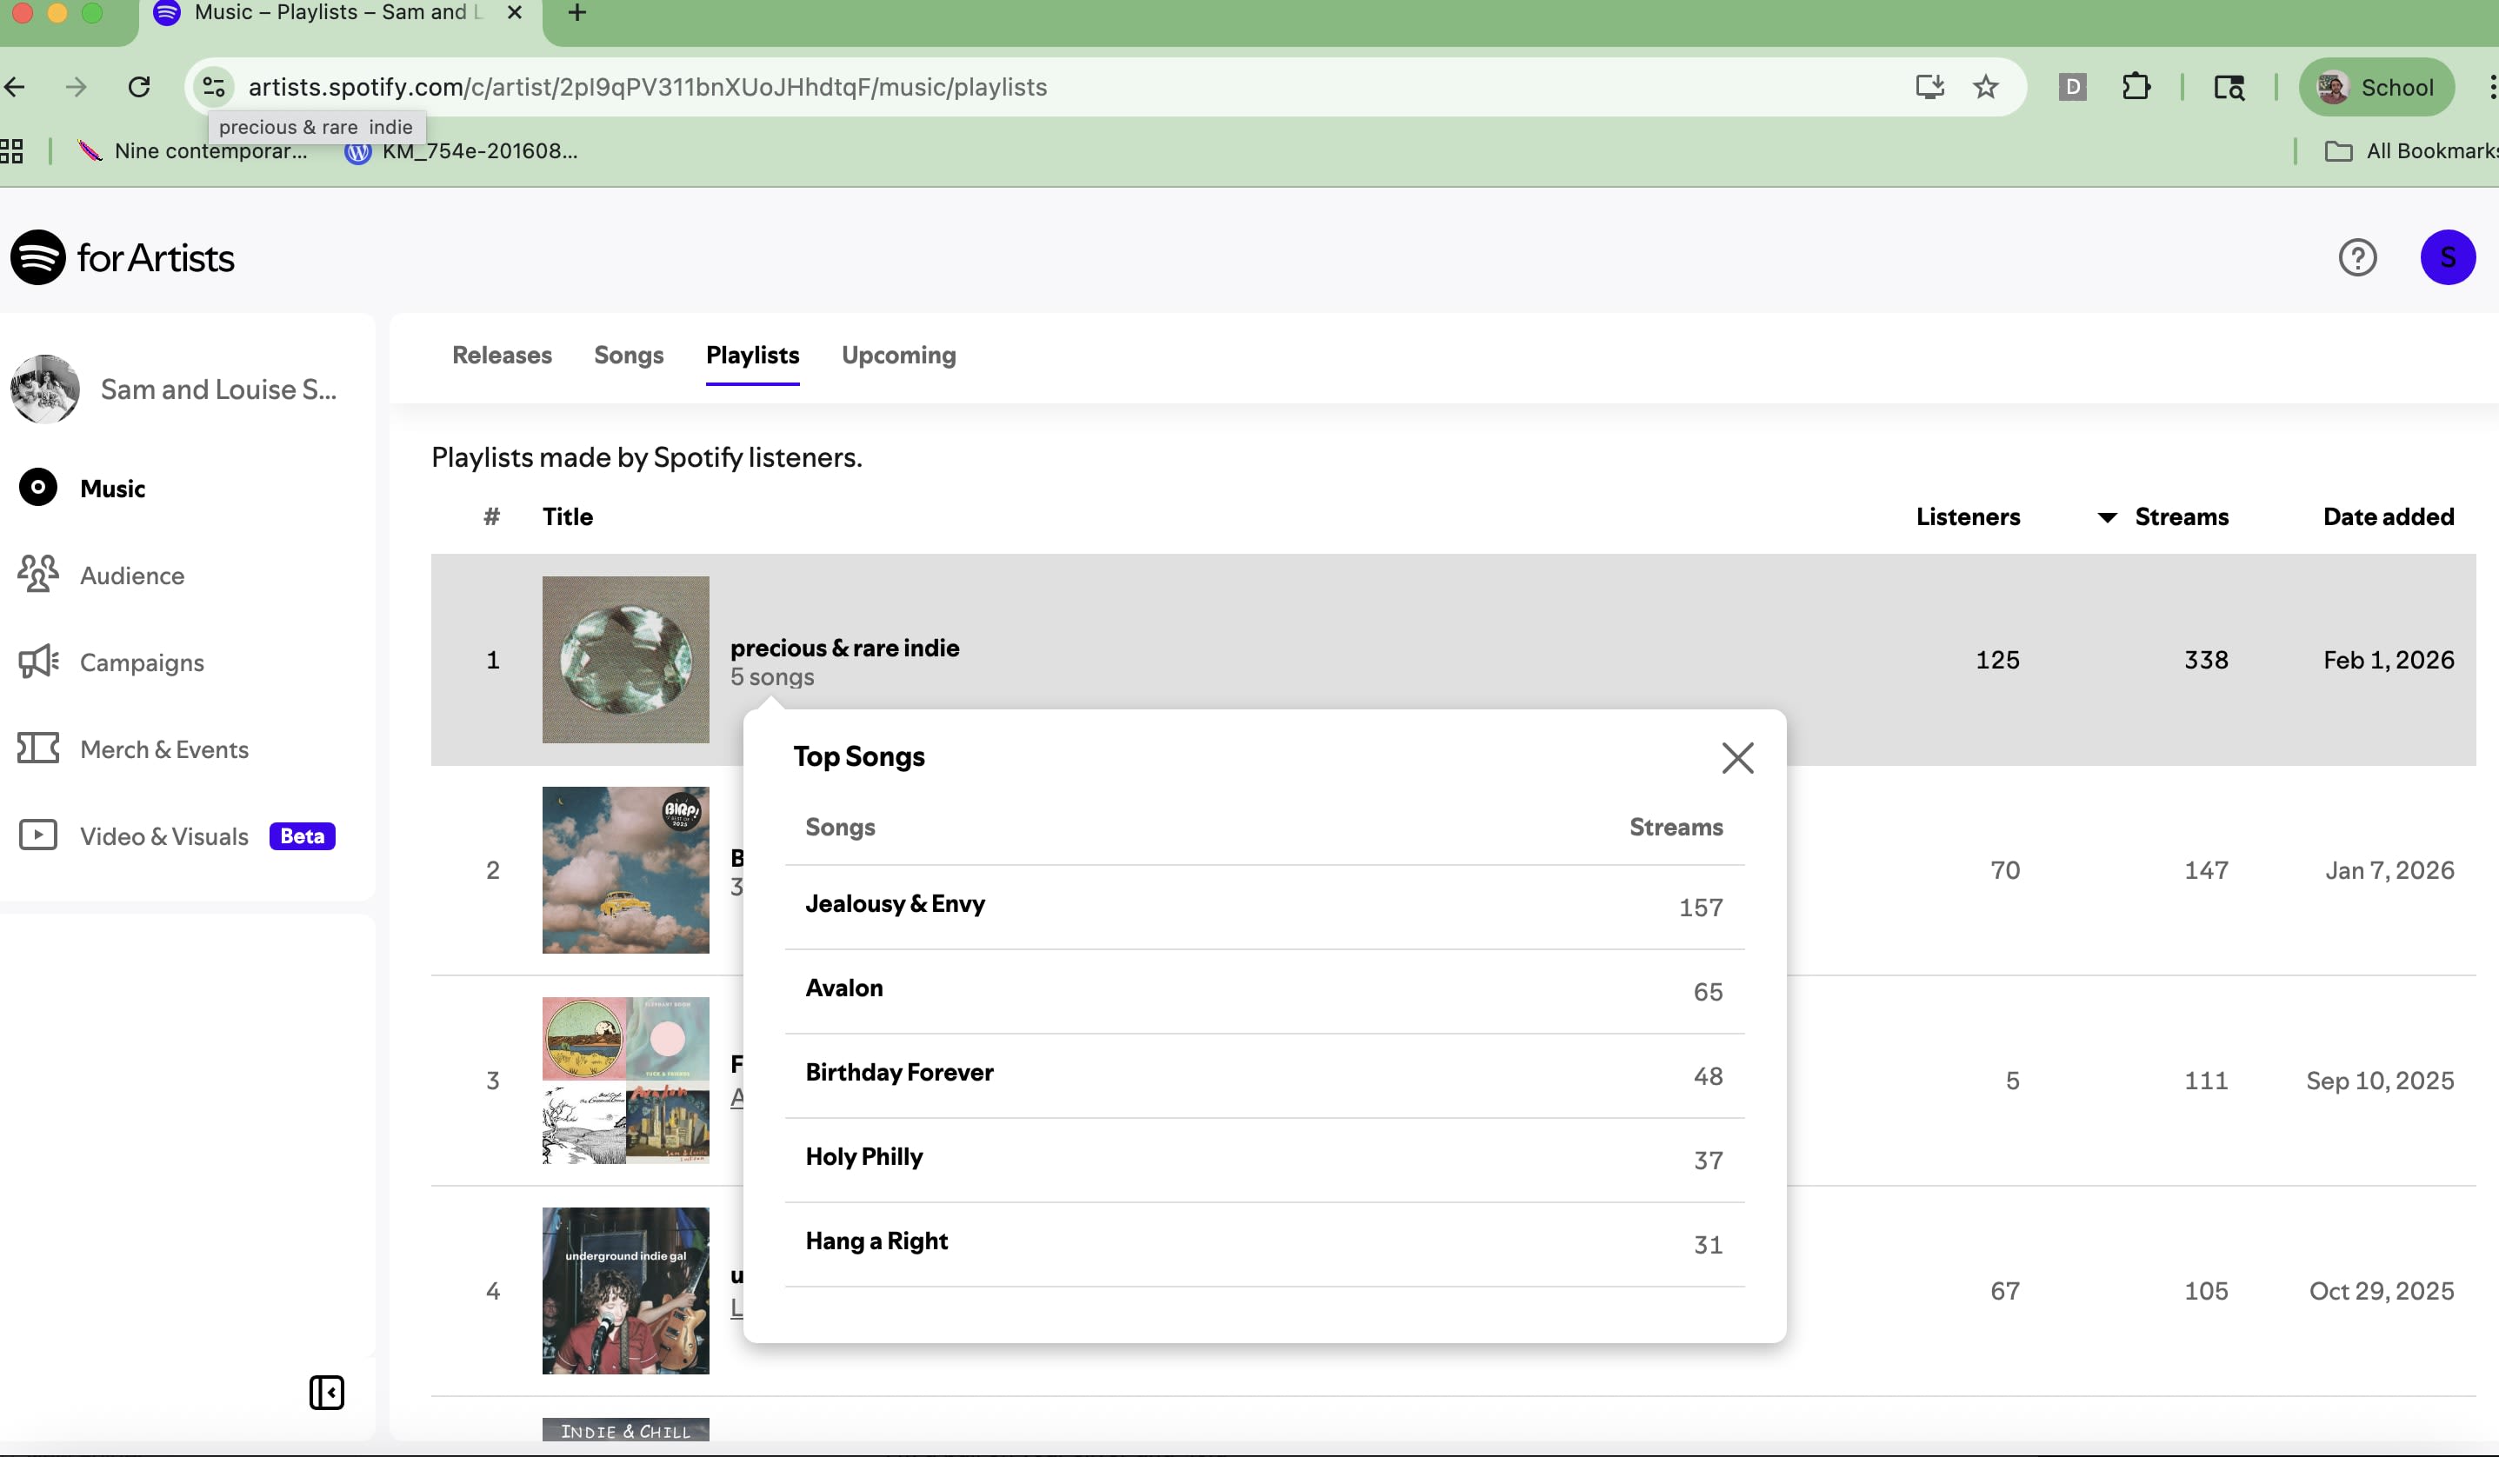This screenshot has height=1457, width=2499.
Task: Click the help question mark icon
Action: click(2356, 257)
